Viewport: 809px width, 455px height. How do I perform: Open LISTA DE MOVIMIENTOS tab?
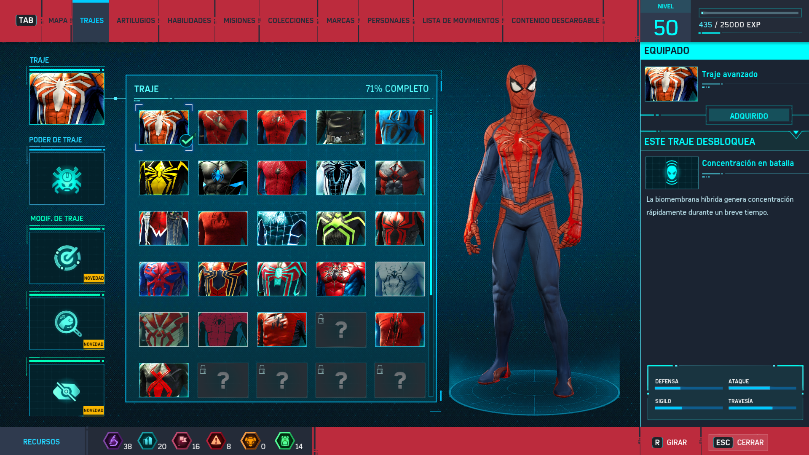click(461, 21)
